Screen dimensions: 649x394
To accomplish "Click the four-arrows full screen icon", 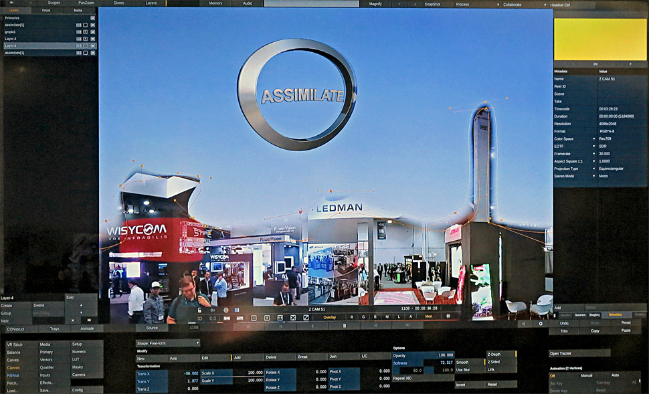I will tap(293, 318).
